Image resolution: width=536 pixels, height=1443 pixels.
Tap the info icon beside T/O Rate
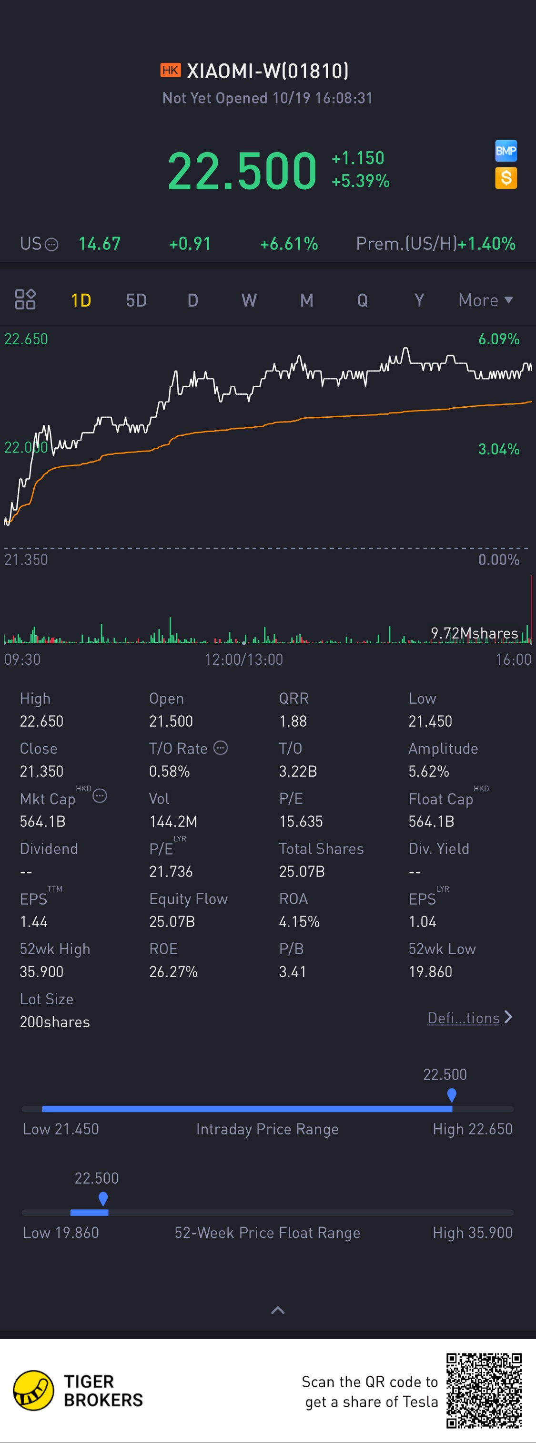tap(221, 748)
